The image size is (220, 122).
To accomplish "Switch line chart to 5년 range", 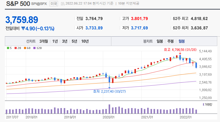I will point(74,41).
